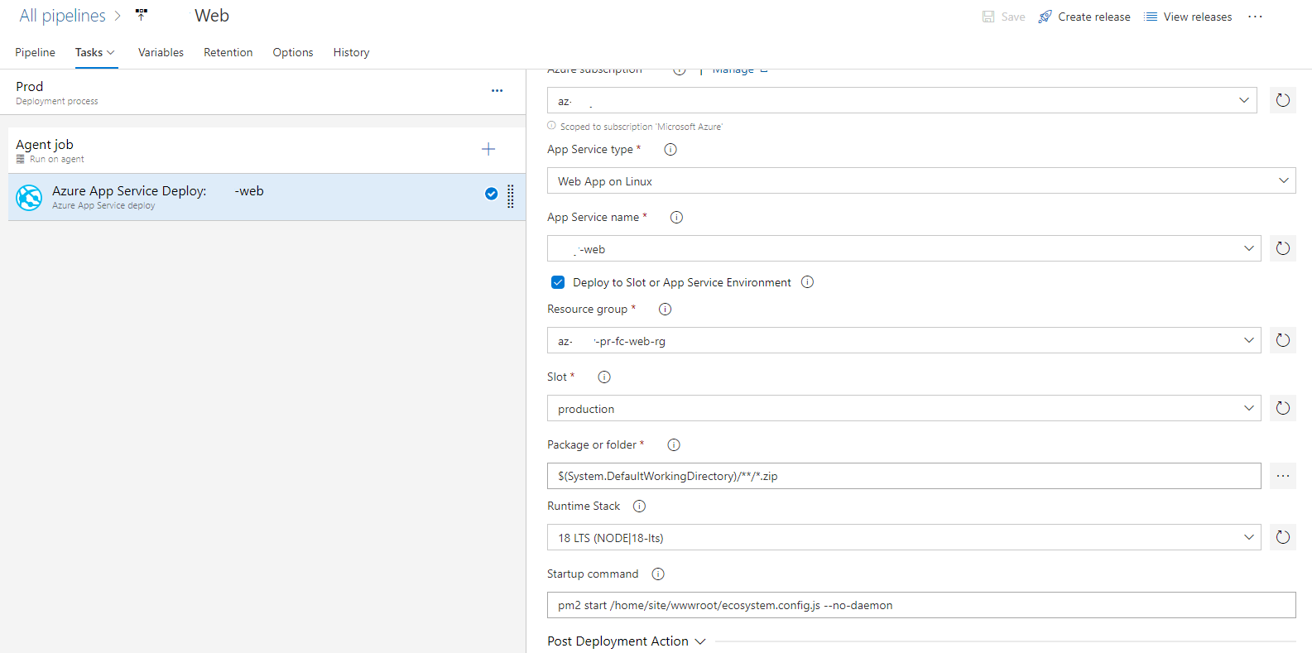1312x653 pixels.
Task: Show info for Deploy to Slot option
Action: click(808, 282)
